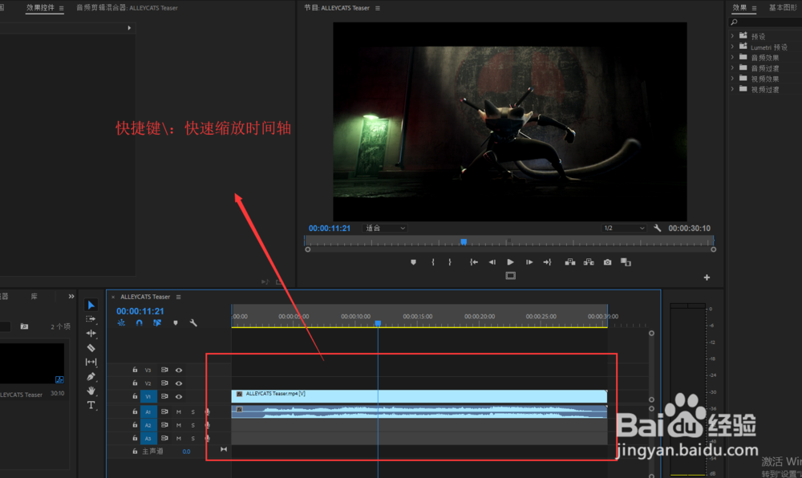Image resolution: width=802 pixels, height=478 pixels.
Task: Toggle safe margins frame icon
Action: 510,276
